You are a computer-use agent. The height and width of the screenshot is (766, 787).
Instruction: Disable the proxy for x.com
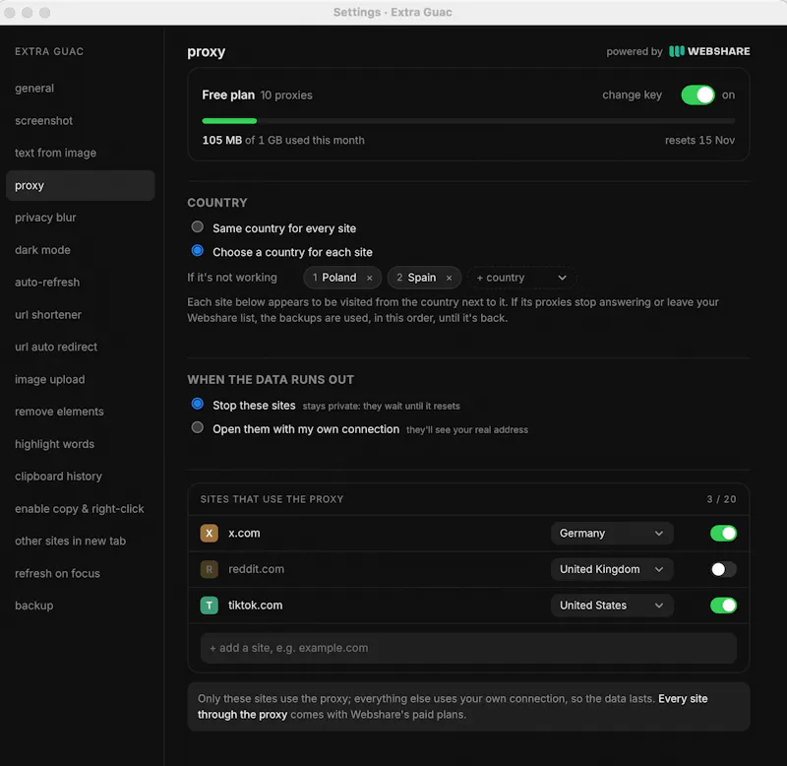click(723, 533)
